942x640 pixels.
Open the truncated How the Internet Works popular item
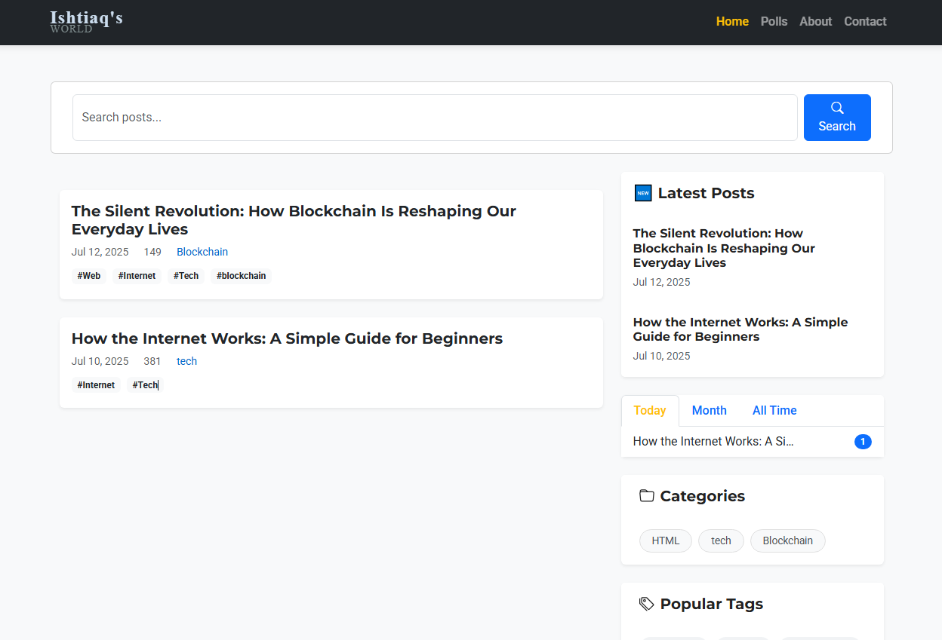click(713, 442)
